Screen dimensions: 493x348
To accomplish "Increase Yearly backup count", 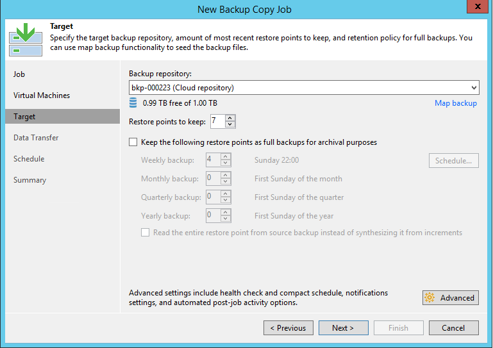I will coord(226,212).
